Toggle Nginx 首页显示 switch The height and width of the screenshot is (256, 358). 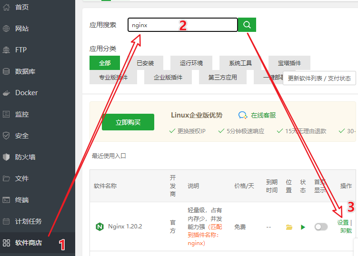point(321,227)
